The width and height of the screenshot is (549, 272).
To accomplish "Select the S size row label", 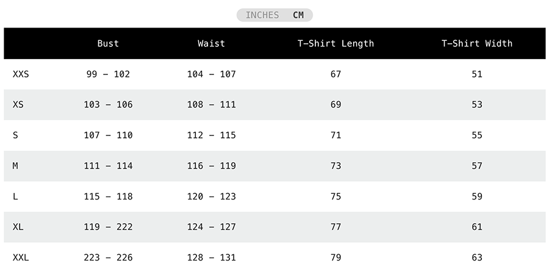I will 15,135.
